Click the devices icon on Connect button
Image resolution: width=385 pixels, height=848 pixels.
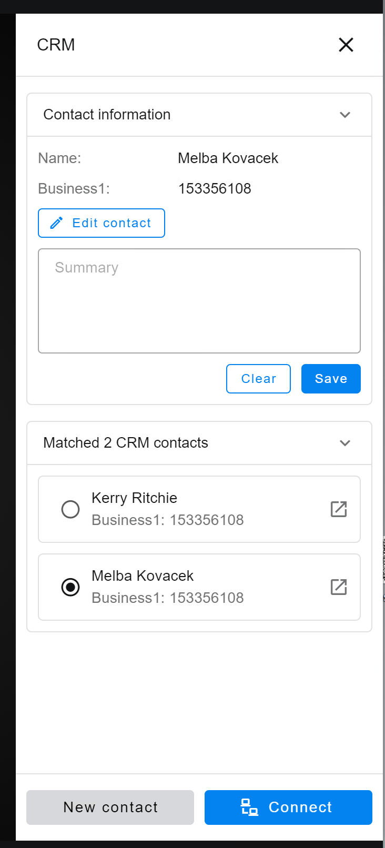249,807
